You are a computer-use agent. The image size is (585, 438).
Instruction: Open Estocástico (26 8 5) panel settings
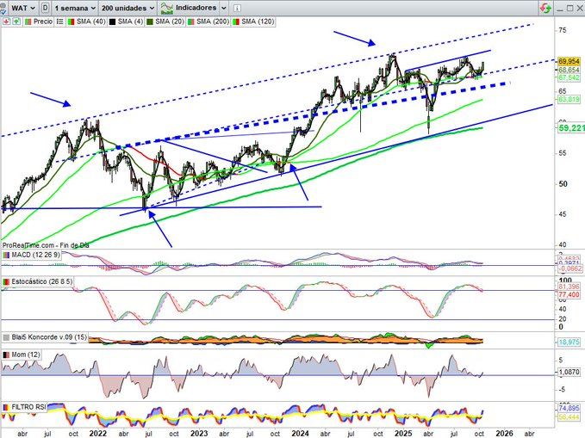pos(38,281)
